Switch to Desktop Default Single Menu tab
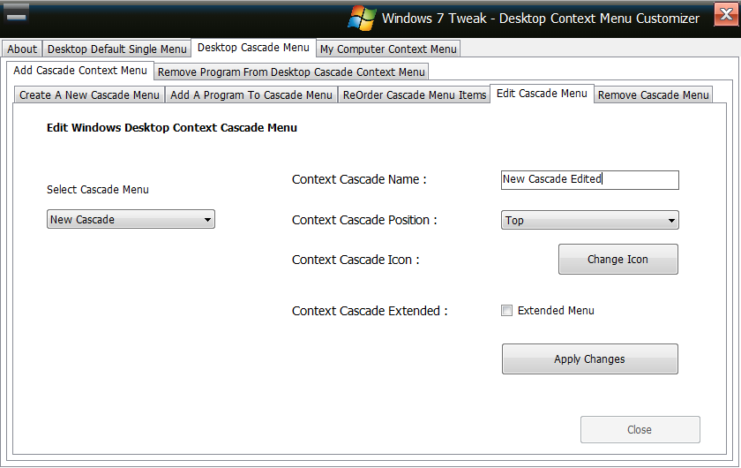741x468 pixels. [x=116, y=49]
